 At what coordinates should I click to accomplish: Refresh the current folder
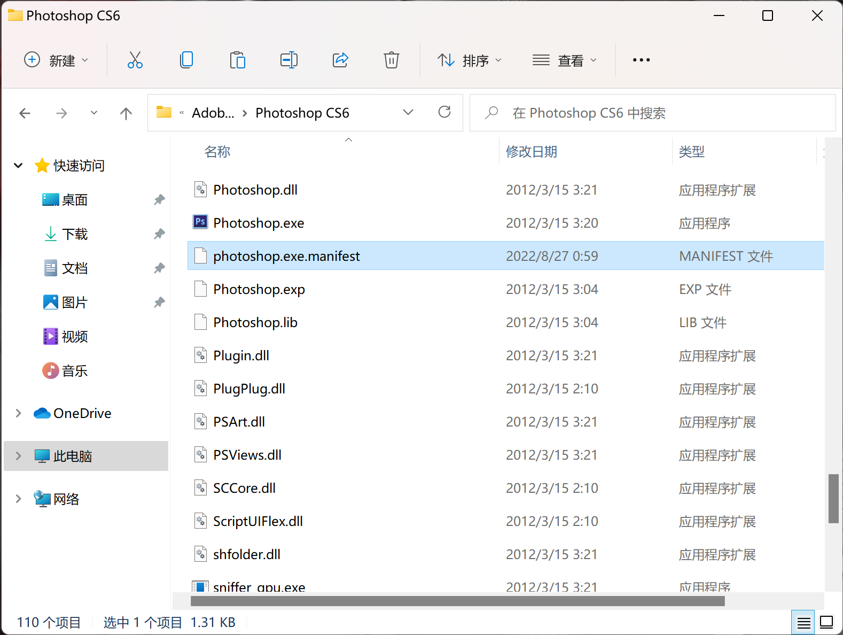[444, 112]
